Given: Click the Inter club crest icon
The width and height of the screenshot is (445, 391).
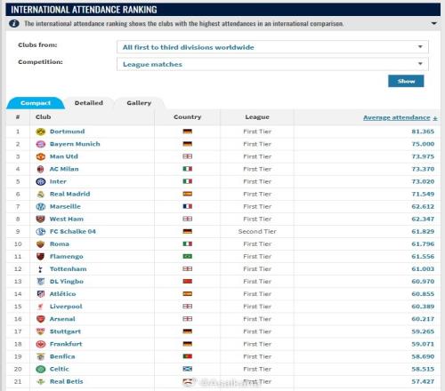Looking at the screenshot, I should tap(41, 181).
